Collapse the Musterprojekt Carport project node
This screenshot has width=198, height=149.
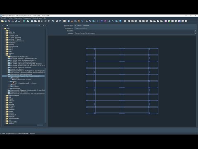point(7,76)
